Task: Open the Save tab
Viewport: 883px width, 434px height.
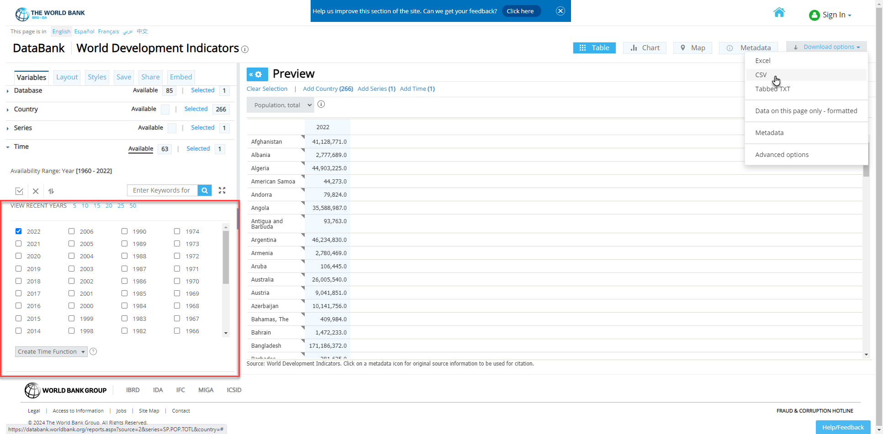Action: 123,77
